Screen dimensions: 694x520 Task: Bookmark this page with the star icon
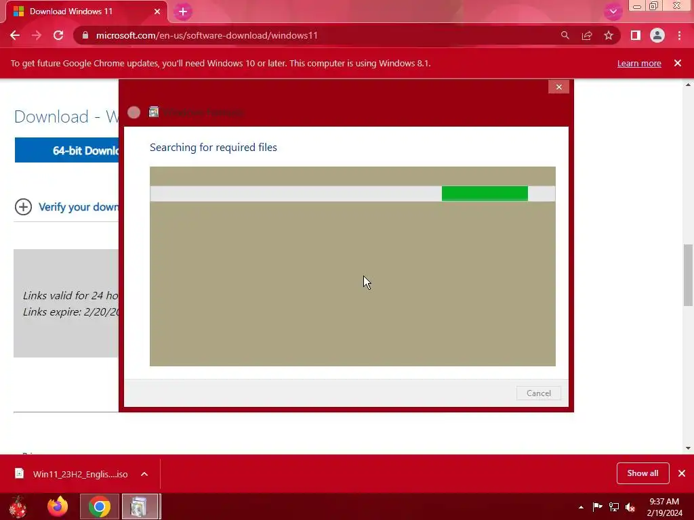609,35
